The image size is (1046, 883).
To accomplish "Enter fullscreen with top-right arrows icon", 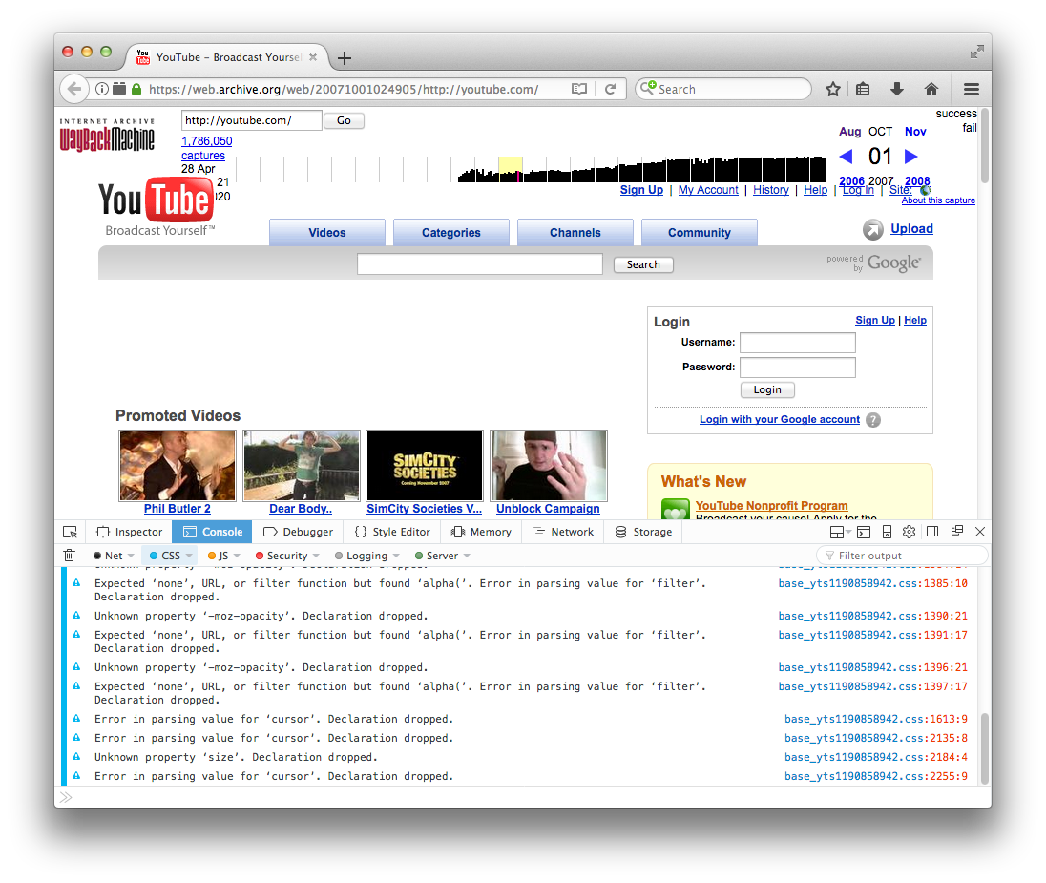I will [x=977, y=52].
